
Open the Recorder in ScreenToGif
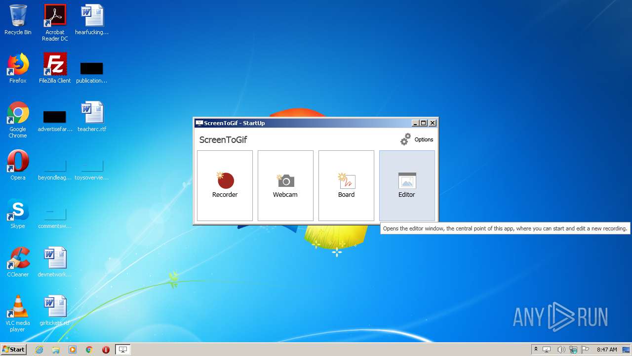(x=225, y=185)
